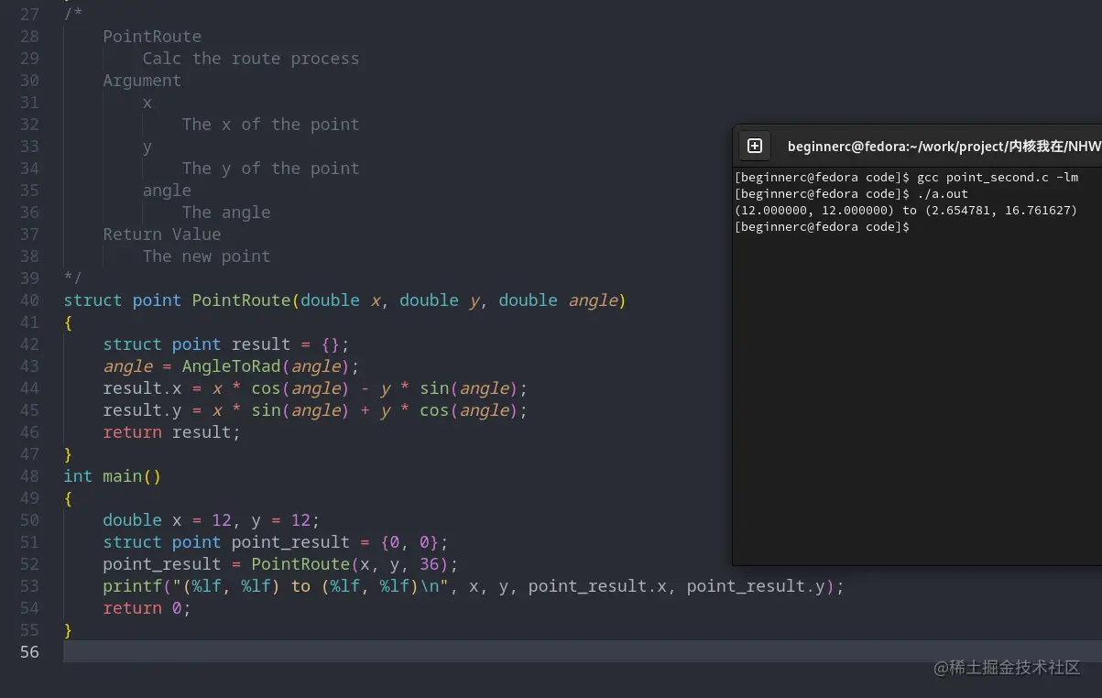Click the 'angle' comment on line 35
Viewport: 1102px width, 698px height.
click(167, 191)
